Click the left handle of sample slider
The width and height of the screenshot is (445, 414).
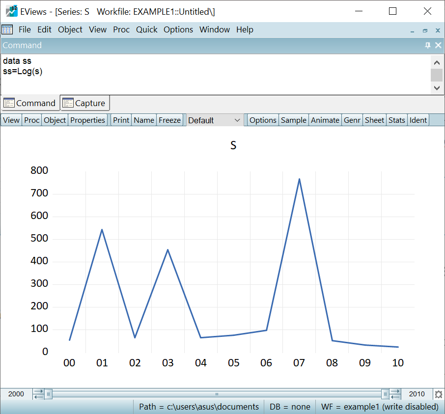[x=48, y=394]
